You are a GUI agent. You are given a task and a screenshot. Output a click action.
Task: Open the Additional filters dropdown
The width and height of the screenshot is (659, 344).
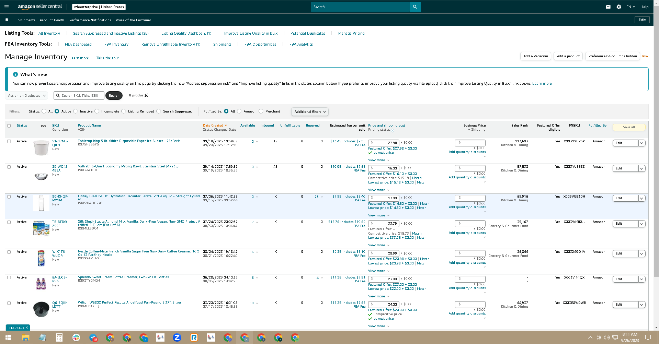(310, 111)
